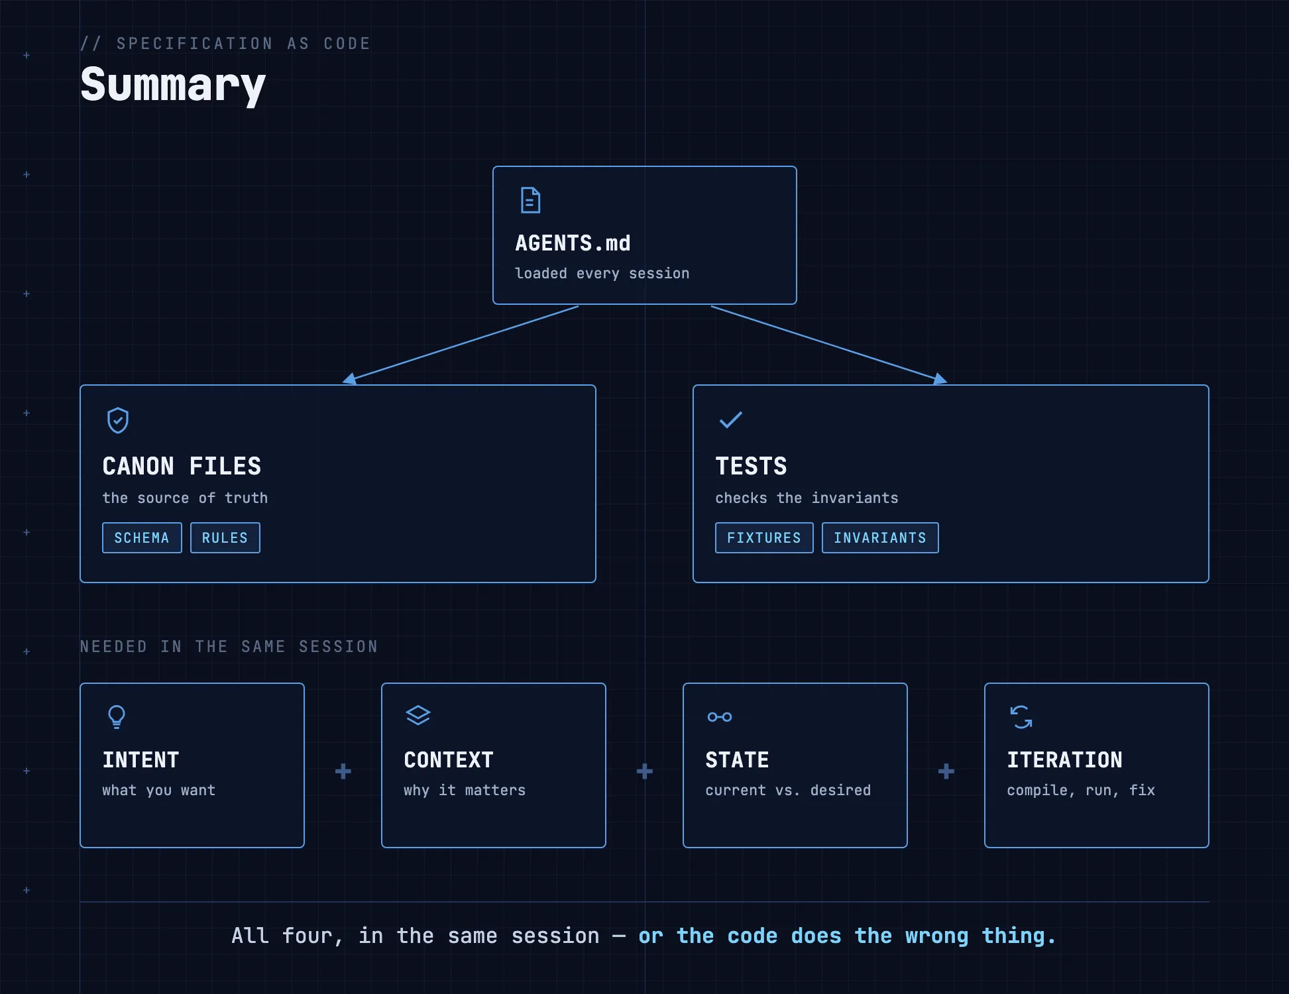Image resolution: width=1289 pixels, height=994 pixels.
Task: Click 'NEEDED IN THE SAME SESSION' label
Action: click(x=229, y=646)
